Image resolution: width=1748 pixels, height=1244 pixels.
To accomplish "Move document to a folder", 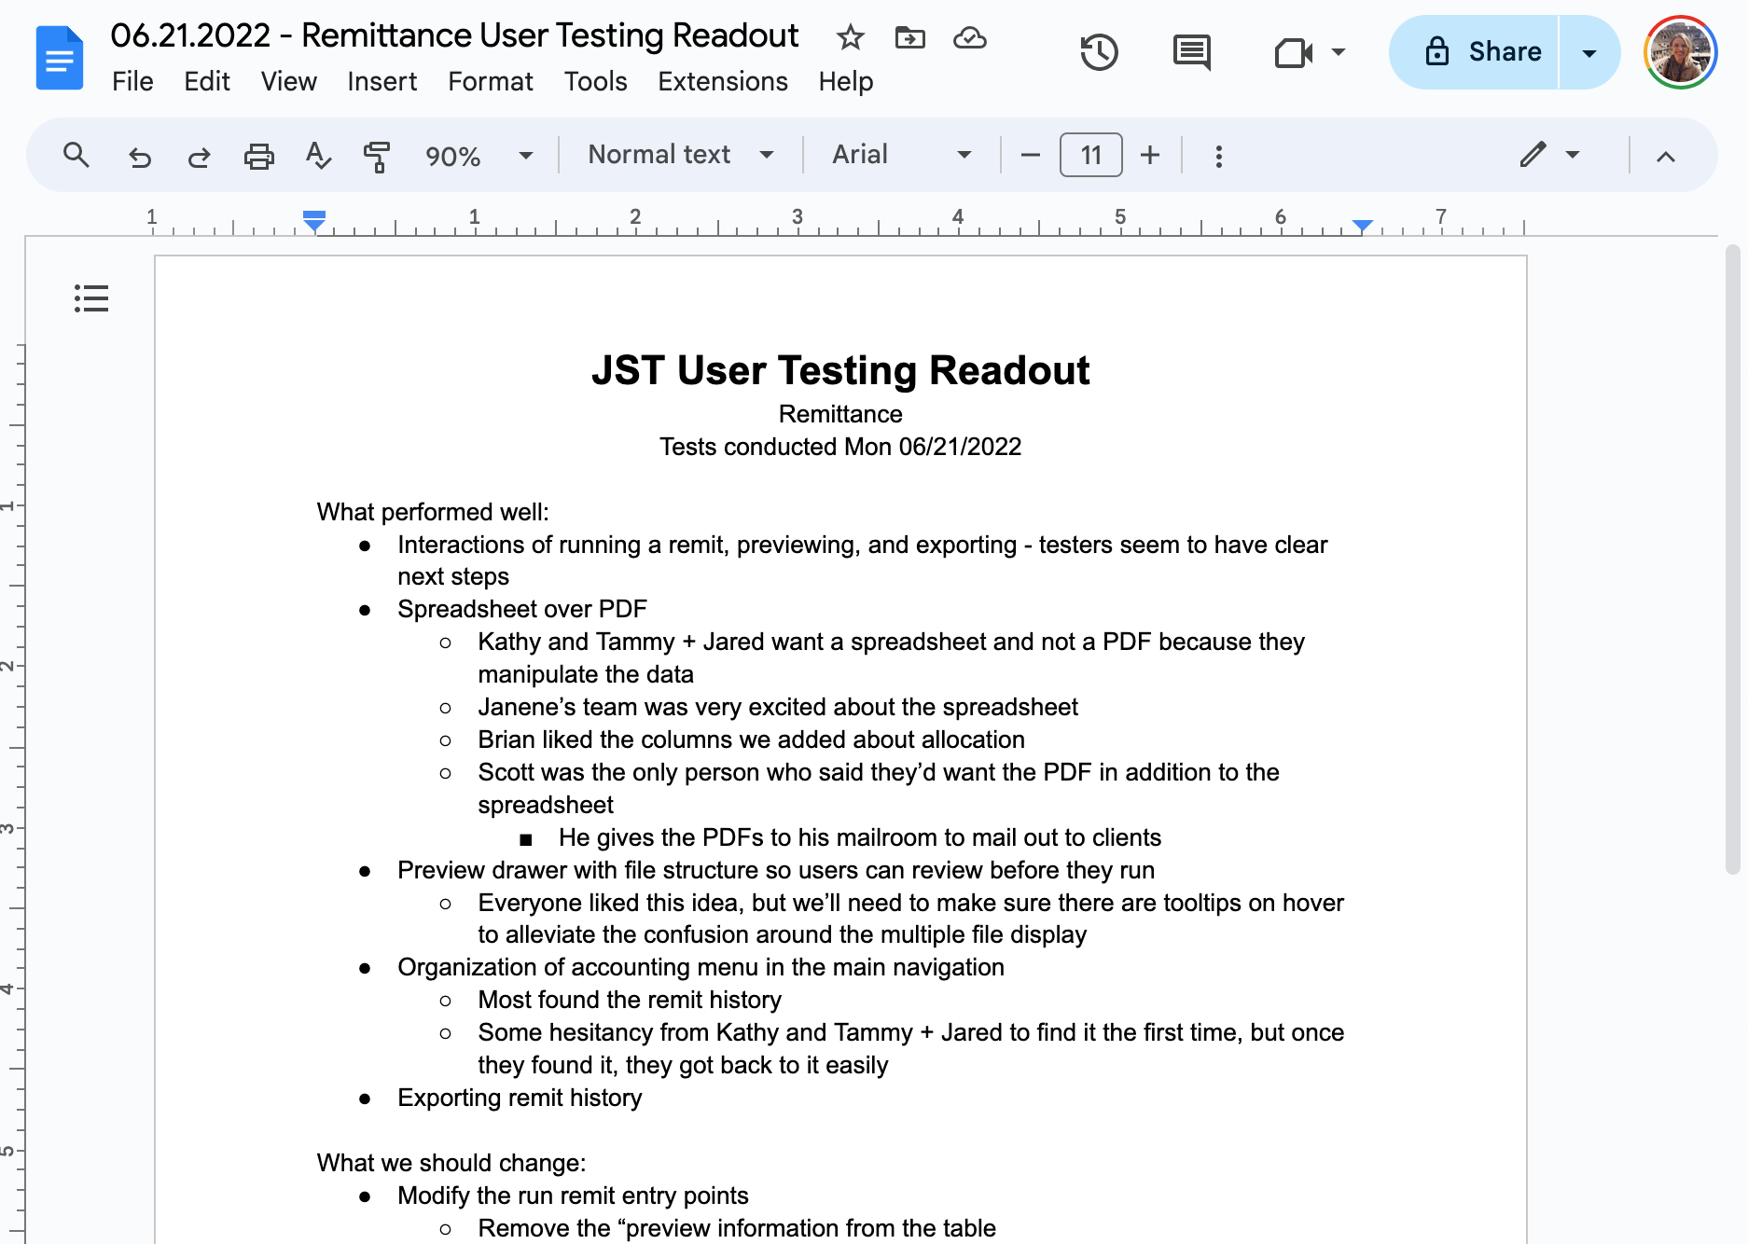I will click(909, 37).
